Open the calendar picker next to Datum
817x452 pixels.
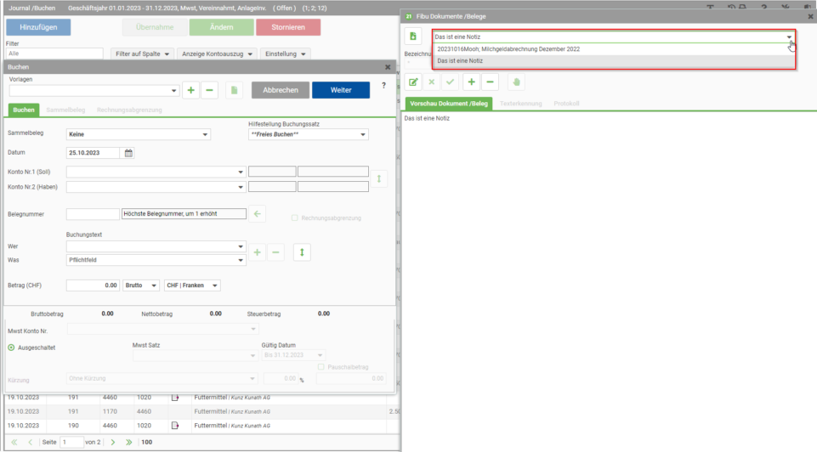pyautogui.click(x=128, y=153)
